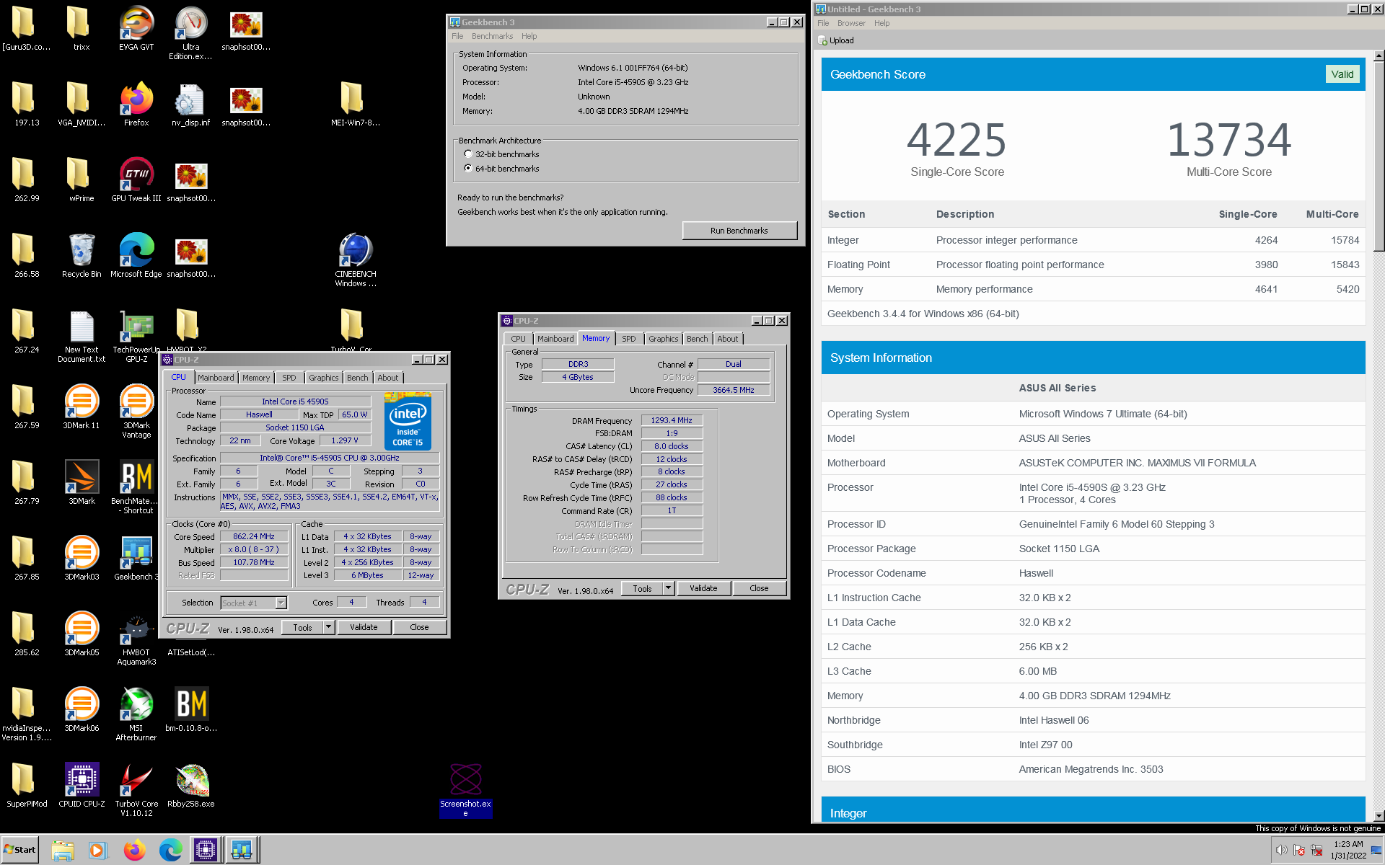Switch to CPU tab in CPU-Z Memory window
The width and height of the screenshot is (1385, 865).
click(518, 339)
